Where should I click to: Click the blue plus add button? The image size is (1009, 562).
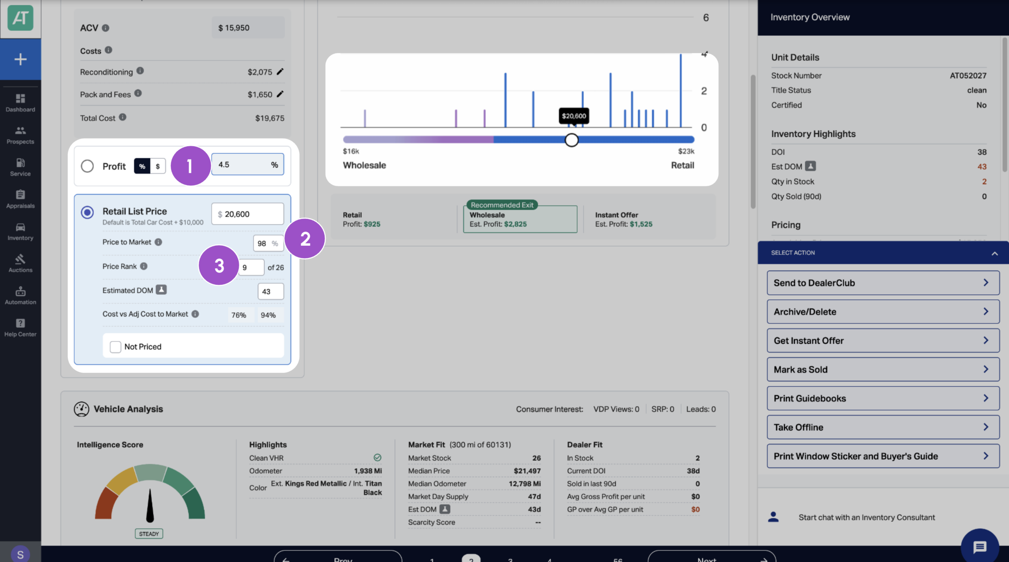(20, 59)
